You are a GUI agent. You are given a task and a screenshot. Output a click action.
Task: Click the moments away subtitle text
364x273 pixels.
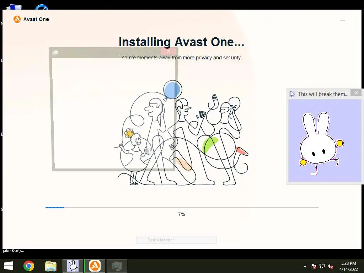point(182,58)
